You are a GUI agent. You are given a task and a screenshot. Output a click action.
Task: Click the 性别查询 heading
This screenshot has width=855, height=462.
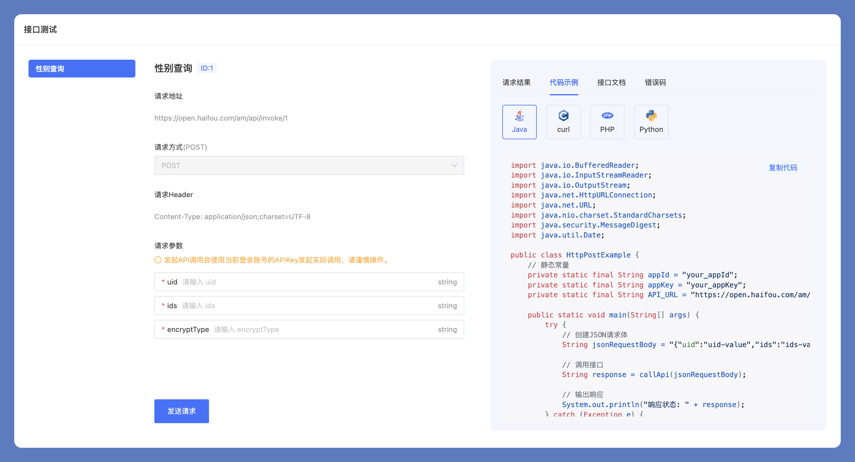click(173, 68)
